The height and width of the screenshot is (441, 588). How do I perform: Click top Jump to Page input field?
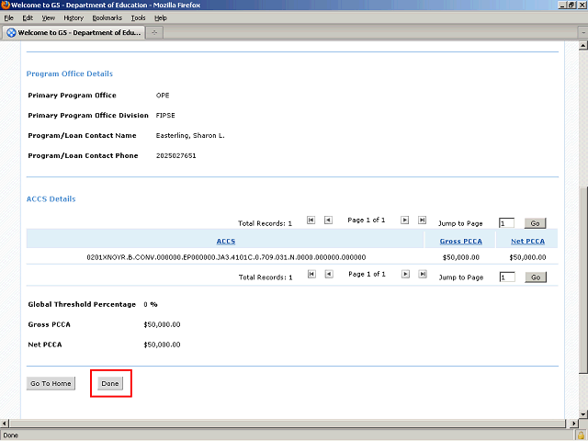click(506, 223)
